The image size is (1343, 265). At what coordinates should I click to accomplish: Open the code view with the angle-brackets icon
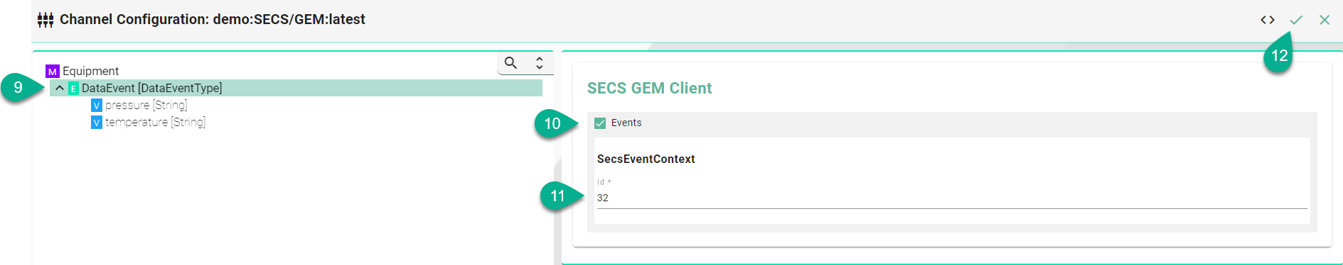[1268, 20]
